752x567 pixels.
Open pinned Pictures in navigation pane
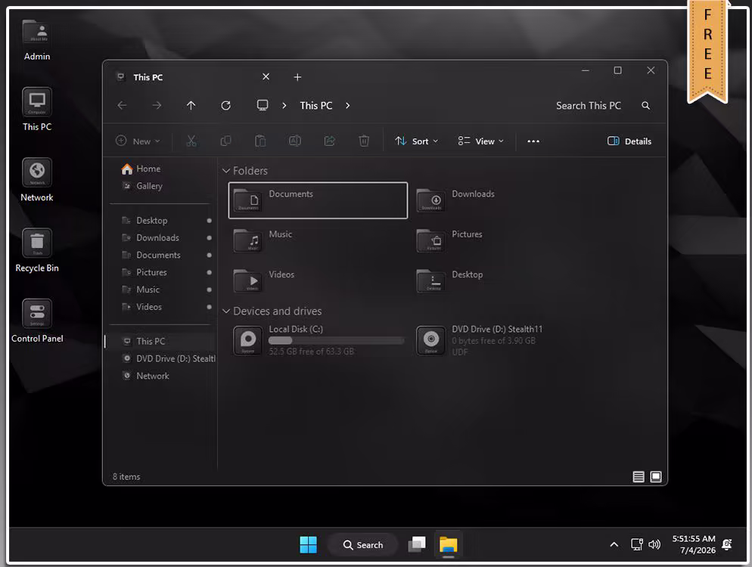pyautogui.click(x=160, y=272)
